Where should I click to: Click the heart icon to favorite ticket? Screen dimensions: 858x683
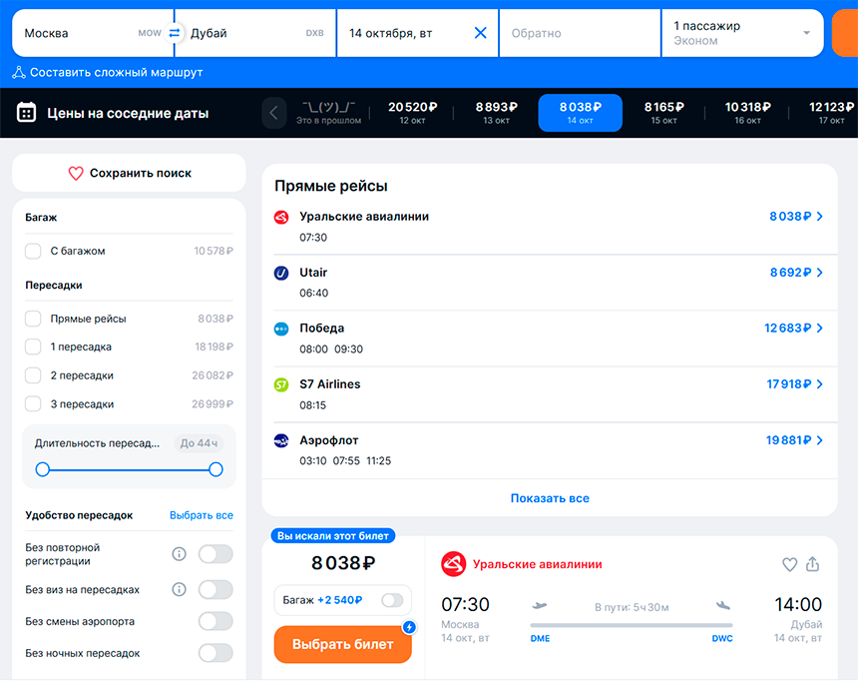tap(789, 565)
